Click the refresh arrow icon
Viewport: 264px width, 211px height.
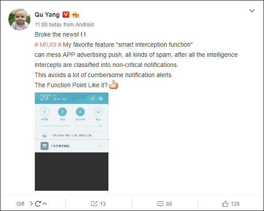(x=38, y=204)
